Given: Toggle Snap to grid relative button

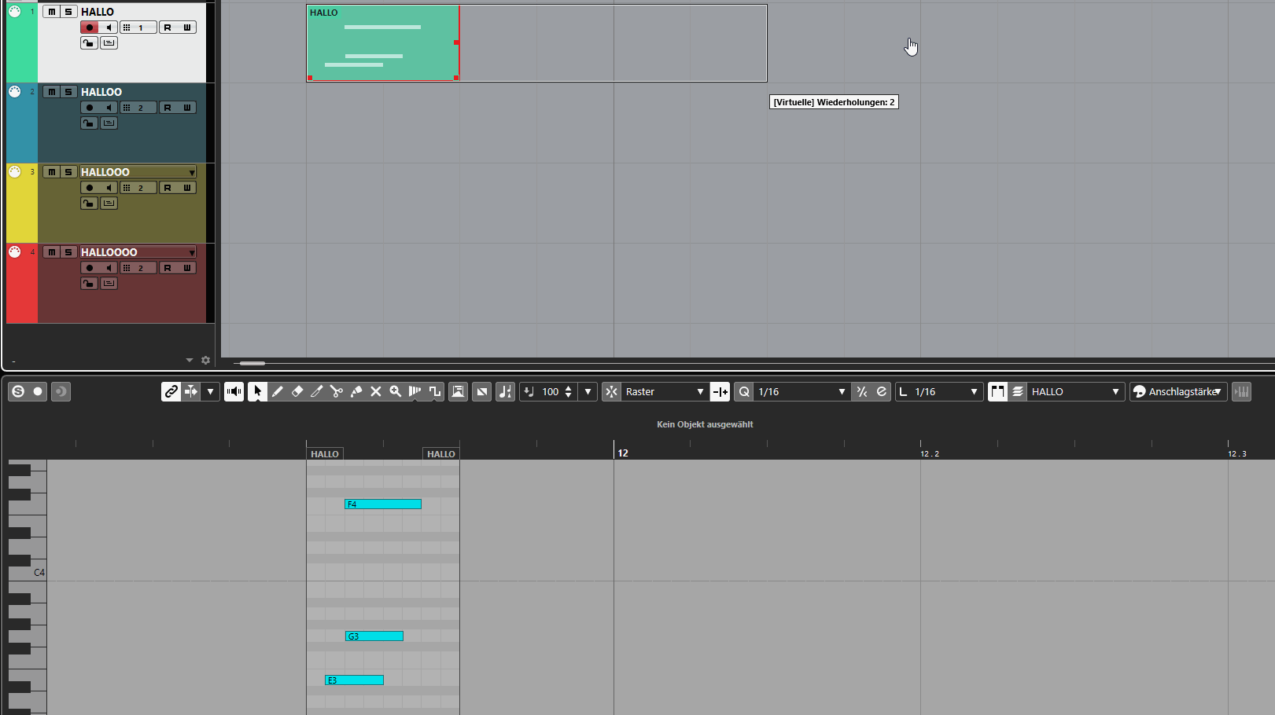Looking at the screenshot, I should [x=720, y=391].
